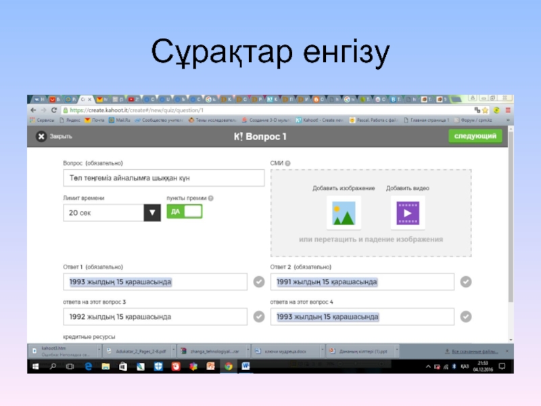Screen dimensions: 541x406
Task: Expand zhanga_tehnologiyal rar download arrow
Action: click(x=248, y=350)
